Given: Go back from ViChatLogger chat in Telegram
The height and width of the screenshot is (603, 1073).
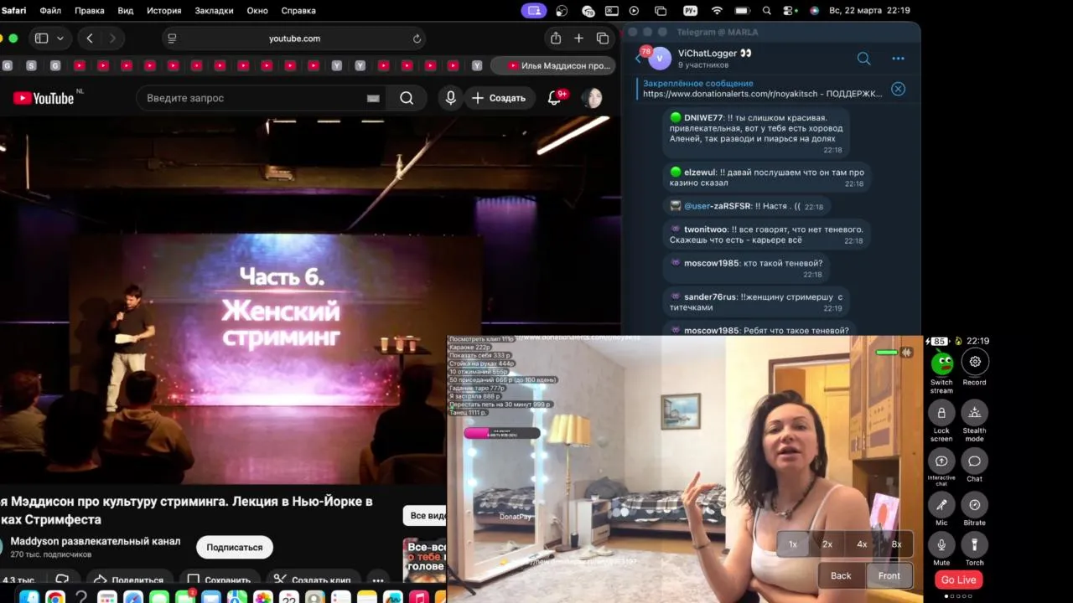Looking at the screenshot, I should pos(638,58).
